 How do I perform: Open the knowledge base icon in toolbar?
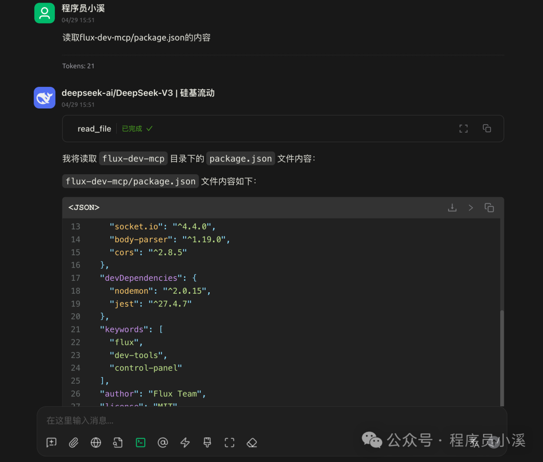118,442
